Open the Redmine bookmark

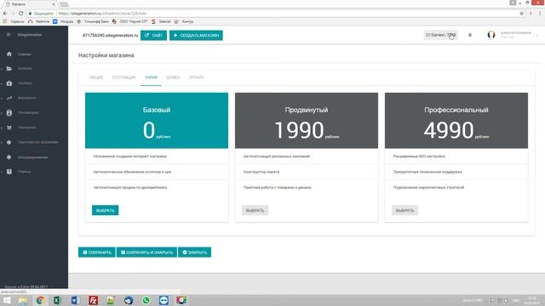point(38,21)
